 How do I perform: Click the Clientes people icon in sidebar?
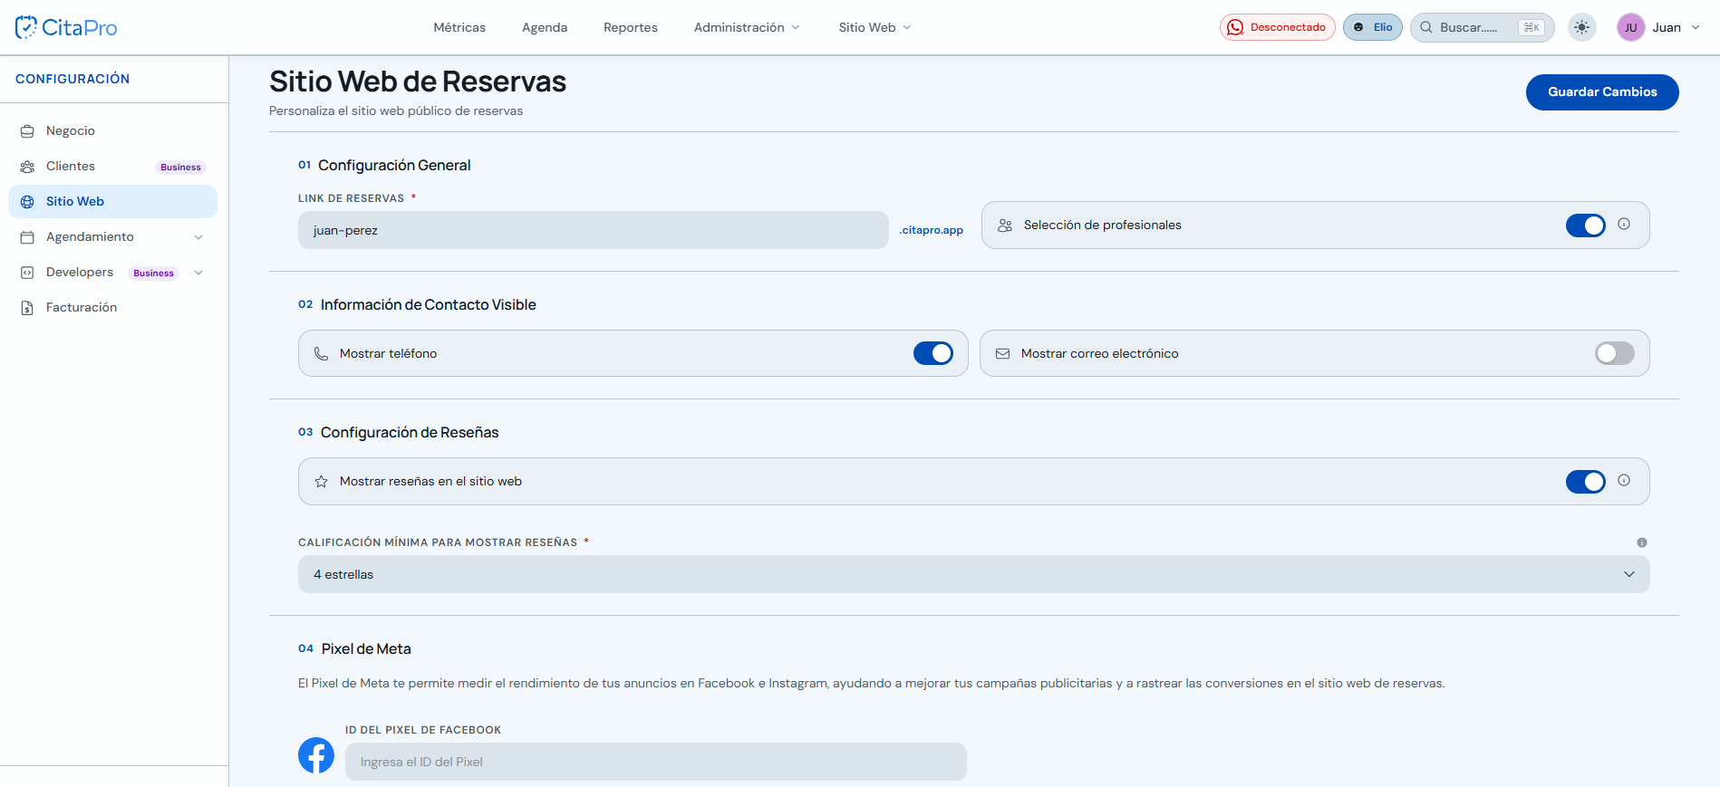pos(27,167)
